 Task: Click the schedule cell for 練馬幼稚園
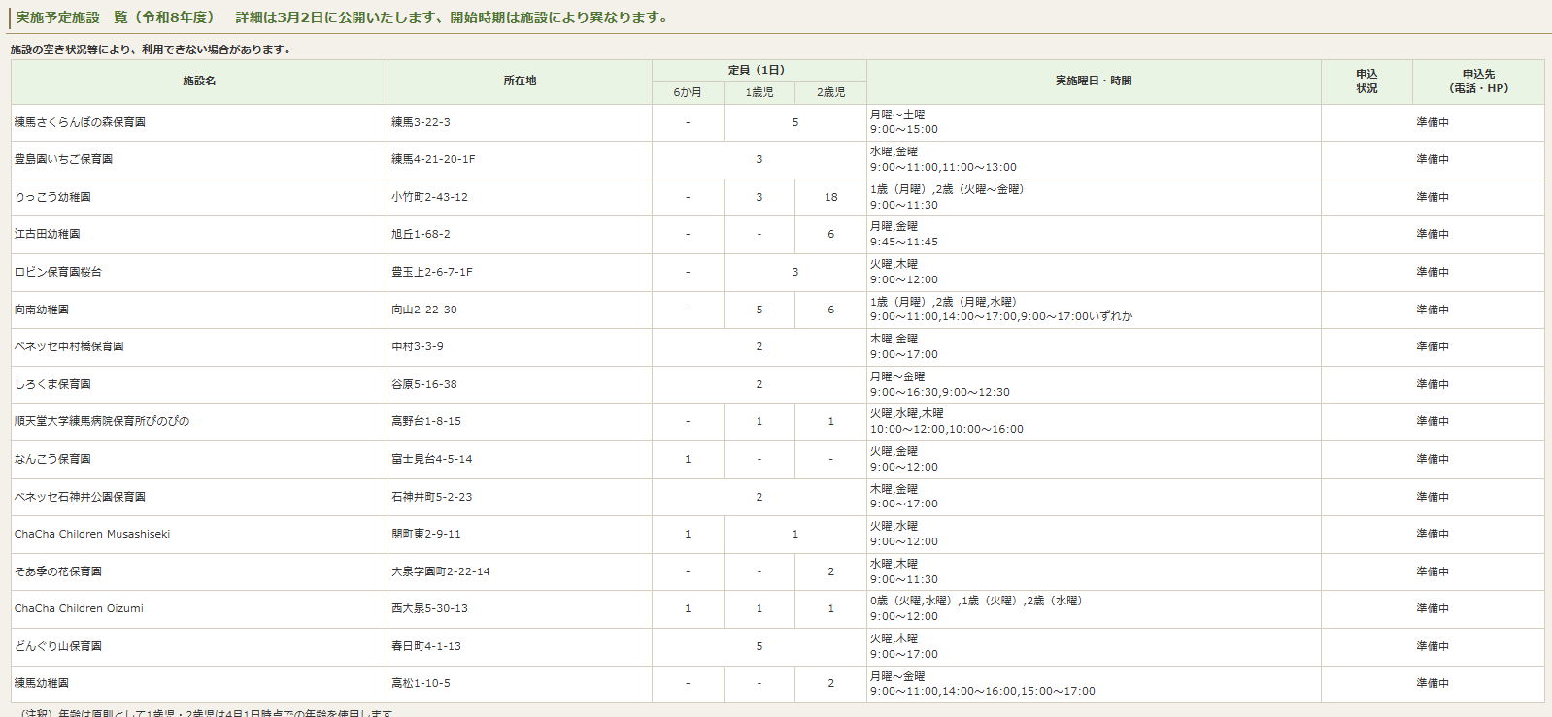click(x=982, y=684)
